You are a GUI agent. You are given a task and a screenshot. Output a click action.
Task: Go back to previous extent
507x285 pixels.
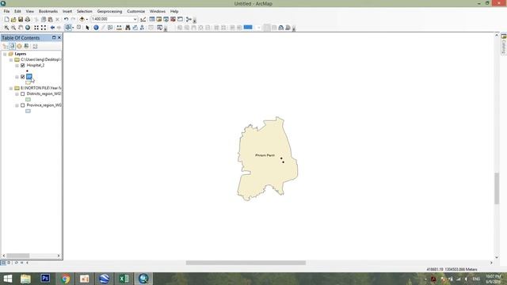click(52, 28)
